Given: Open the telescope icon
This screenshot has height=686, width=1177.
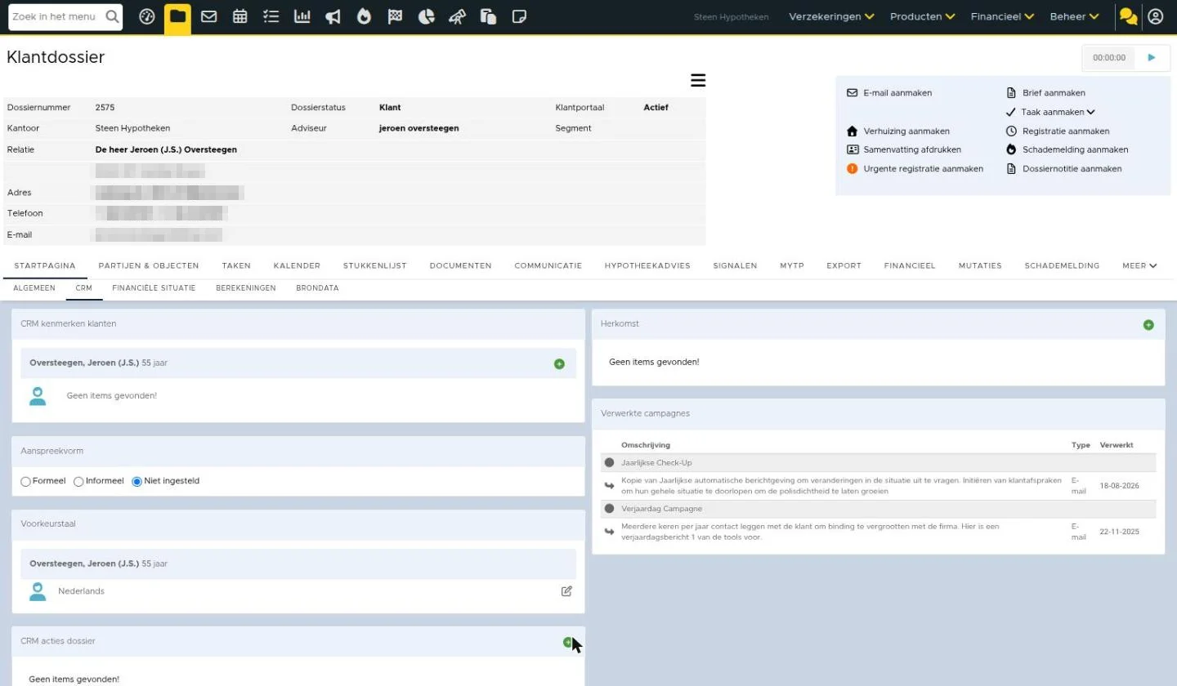Looking at the screenshot, I should (457, 16).
